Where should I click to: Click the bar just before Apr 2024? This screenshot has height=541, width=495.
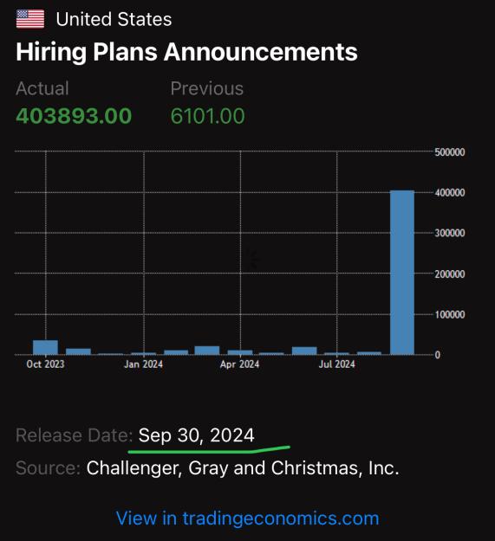click(x=207, y=351)
